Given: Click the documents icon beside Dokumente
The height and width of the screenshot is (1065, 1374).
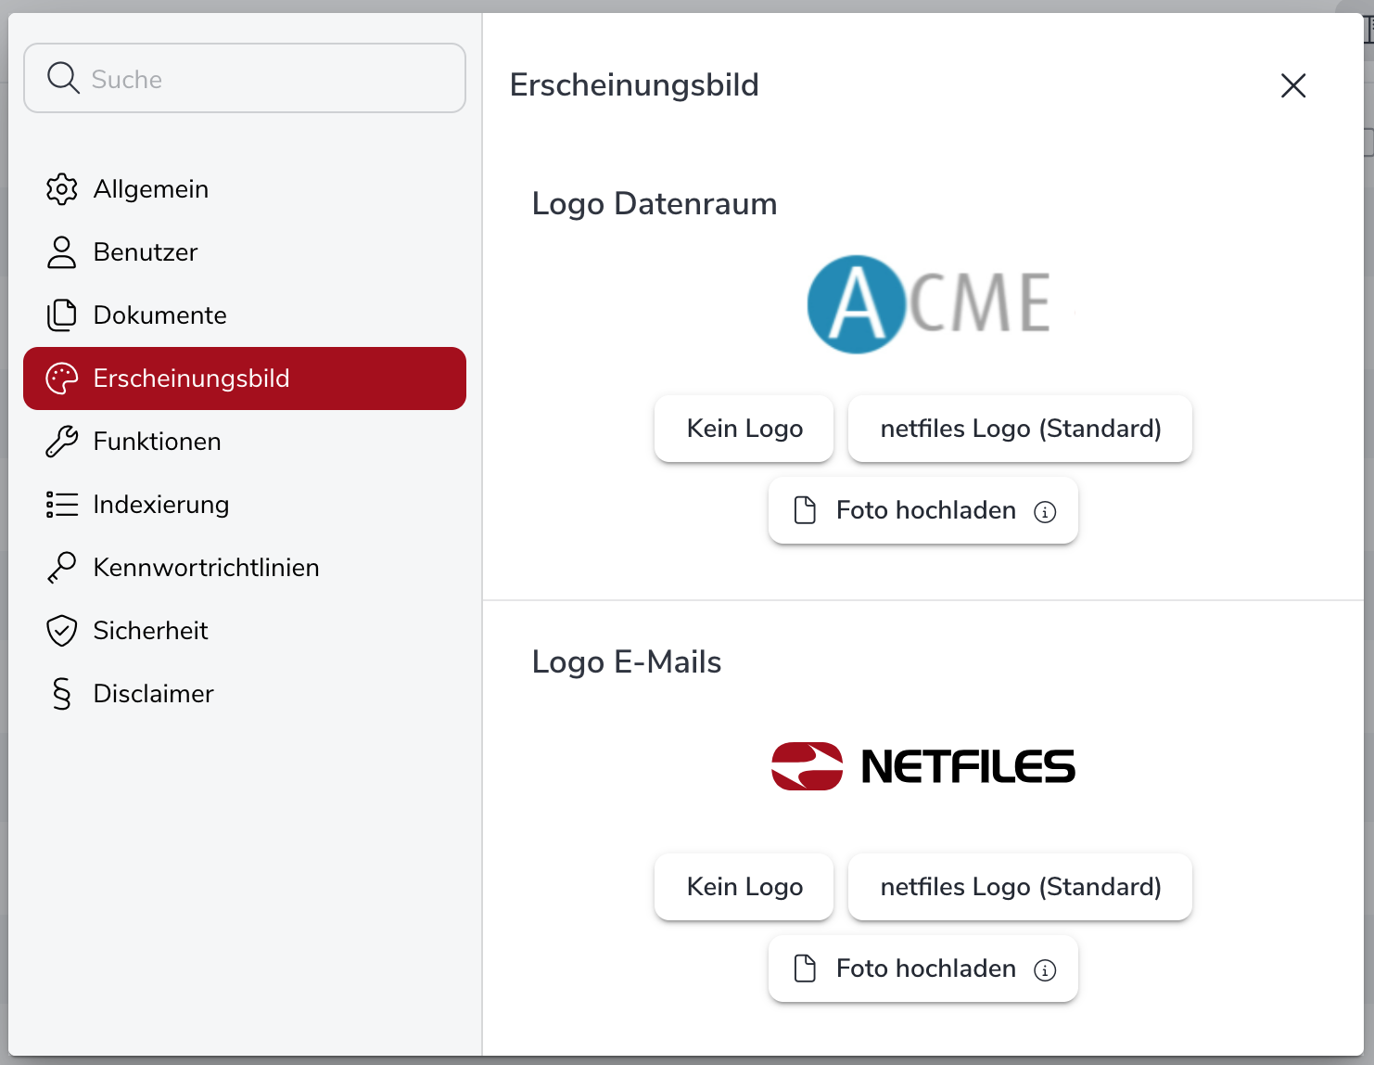Looking at the screenshot, I should pyautogui.click(x=61, y=315).
